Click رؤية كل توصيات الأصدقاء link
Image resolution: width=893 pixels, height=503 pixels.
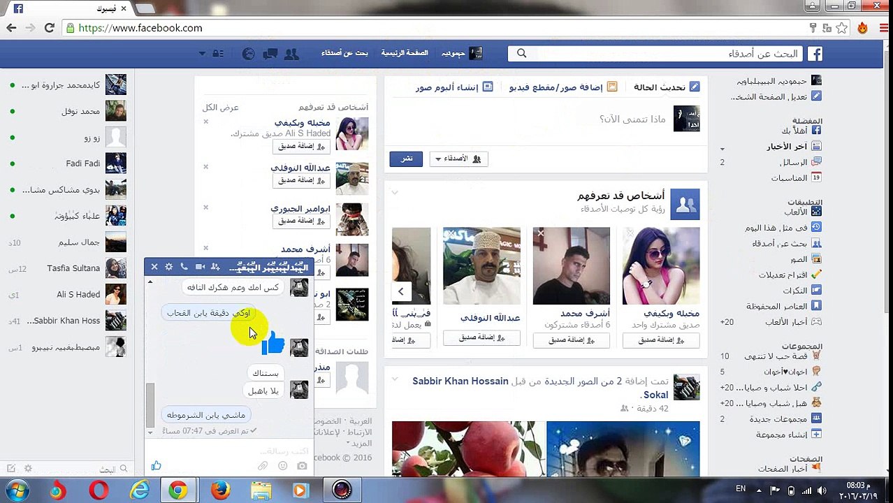click(x=623, y=209)
